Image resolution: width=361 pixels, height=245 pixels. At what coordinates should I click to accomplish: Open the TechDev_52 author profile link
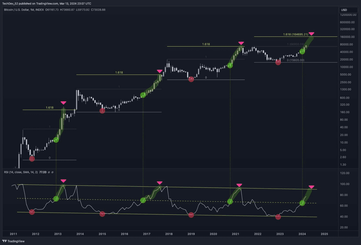pos(10,3)
